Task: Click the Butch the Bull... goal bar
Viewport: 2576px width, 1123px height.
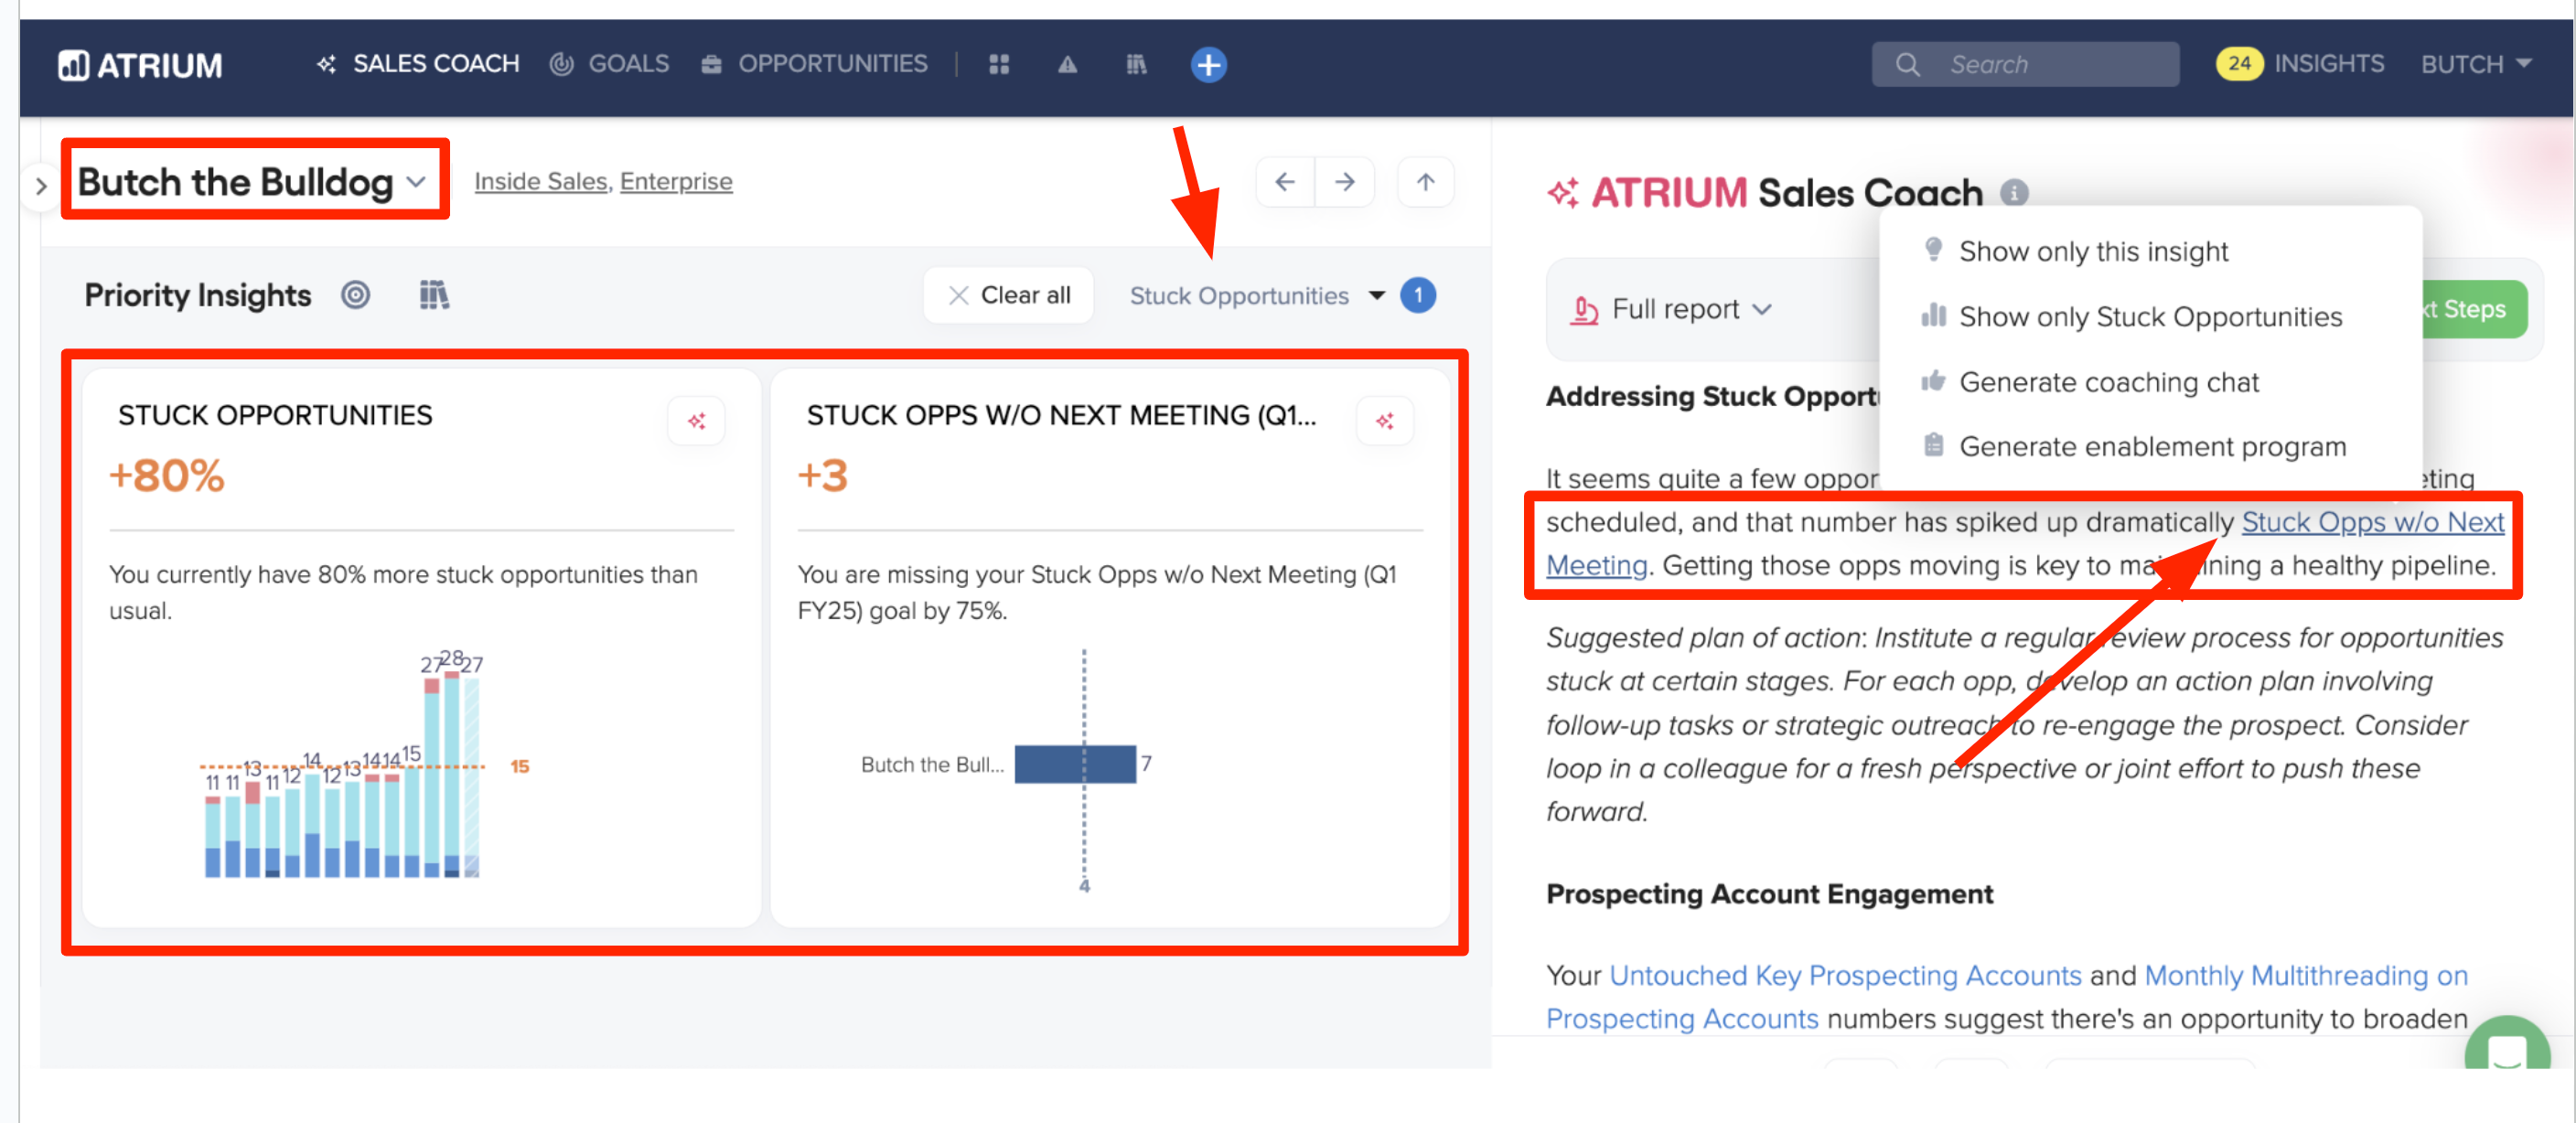Action: pos(1075,764)
